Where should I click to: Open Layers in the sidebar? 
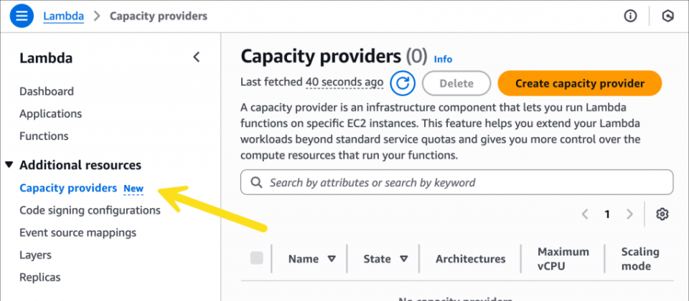click(35, 254)
